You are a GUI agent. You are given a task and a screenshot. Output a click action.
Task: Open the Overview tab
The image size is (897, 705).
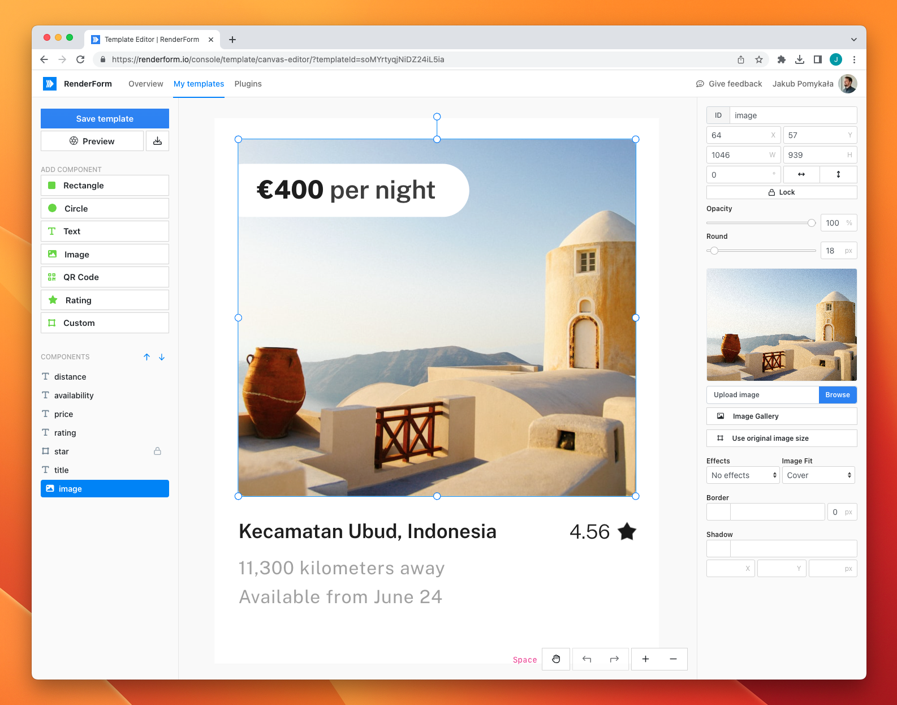(x=146, y=84)
